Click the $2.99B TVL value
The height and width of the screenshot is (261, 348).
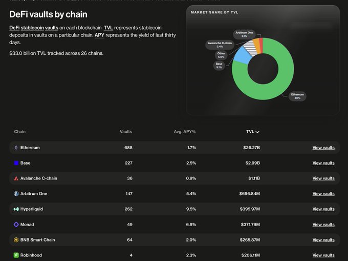click(253, 163)
